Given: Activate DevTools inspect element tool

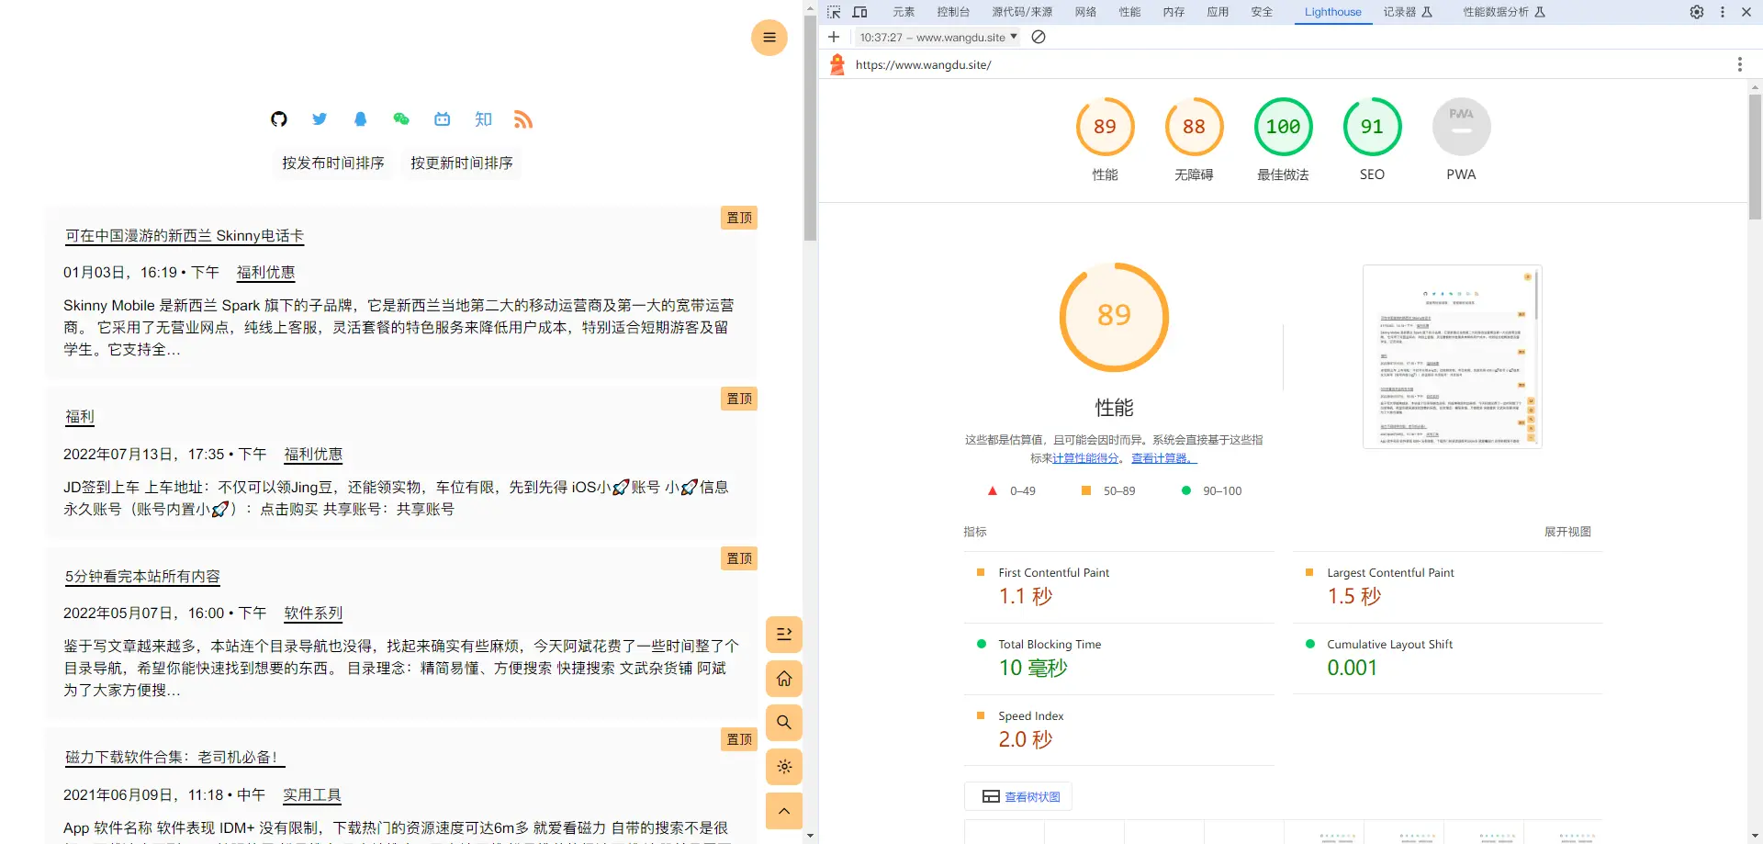Looking at the screenshot, I should coord(834,12).
